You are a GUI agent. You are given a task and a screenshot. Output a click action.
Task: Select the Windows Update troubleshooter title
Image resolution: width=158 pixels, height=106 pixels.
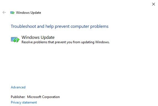pos(38,37)
